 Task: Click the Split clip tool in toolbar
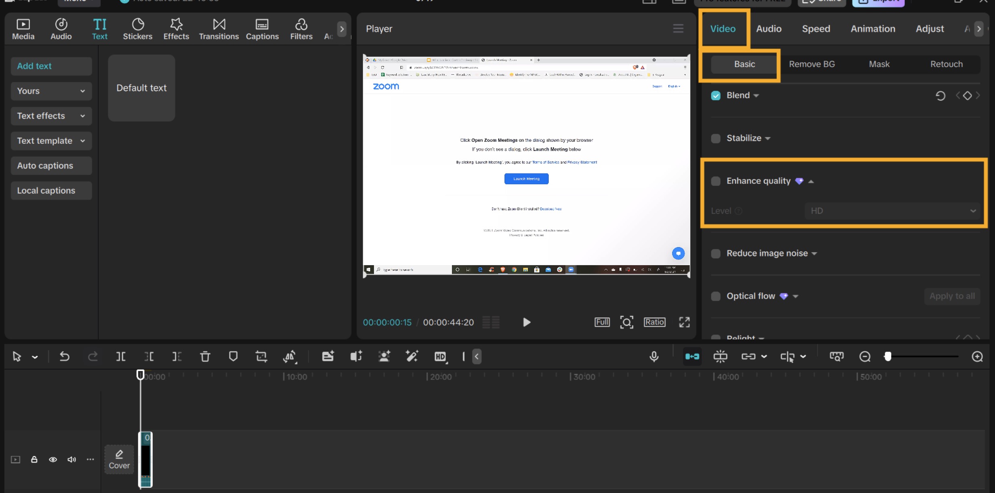tap(120, 356)
